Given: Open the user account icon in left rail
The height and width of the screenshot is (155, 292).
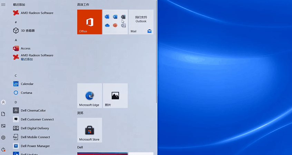Looking at the screenshot, I should tap(3, 102).
